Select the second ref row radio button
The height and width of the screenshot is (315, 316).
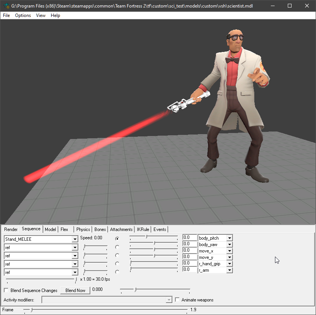click(117, 255)
